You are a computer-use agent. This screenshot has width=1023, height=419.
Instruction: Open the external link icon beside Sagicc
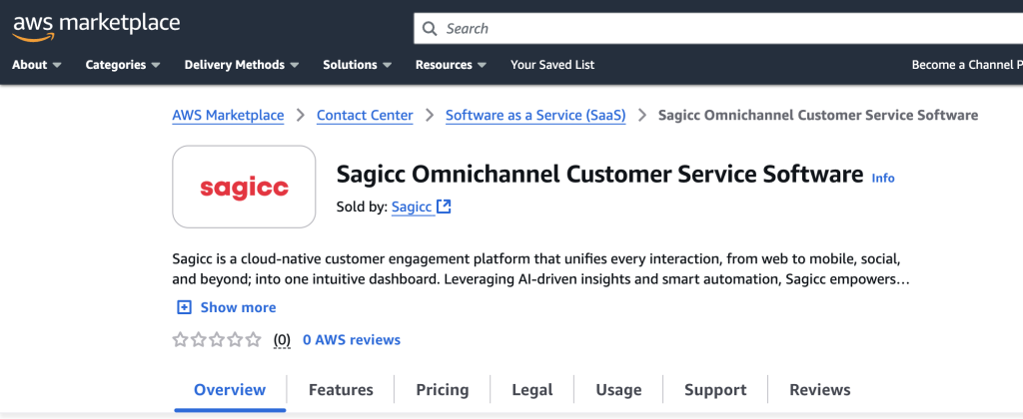(445, 207)
